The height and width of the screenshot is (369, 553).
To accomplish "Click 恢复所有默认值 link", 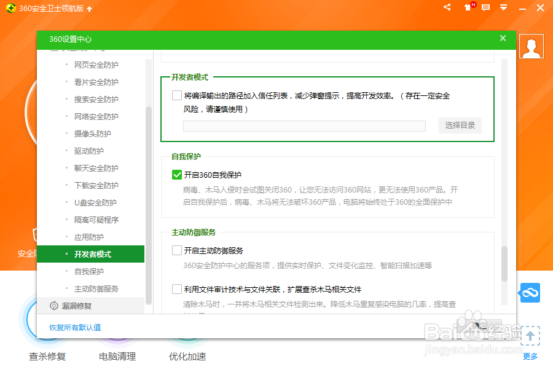I will tap(75, 327).
